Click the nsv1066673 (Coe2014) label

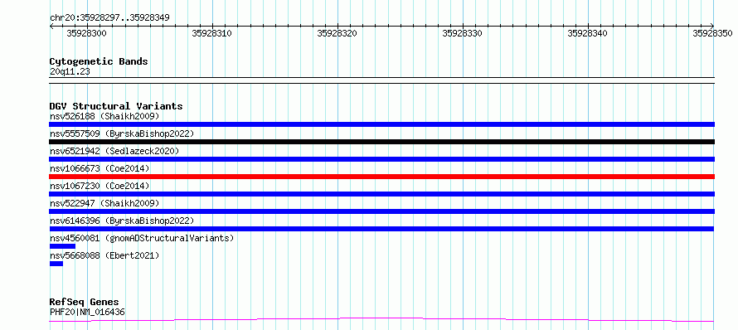coord(100,168)
